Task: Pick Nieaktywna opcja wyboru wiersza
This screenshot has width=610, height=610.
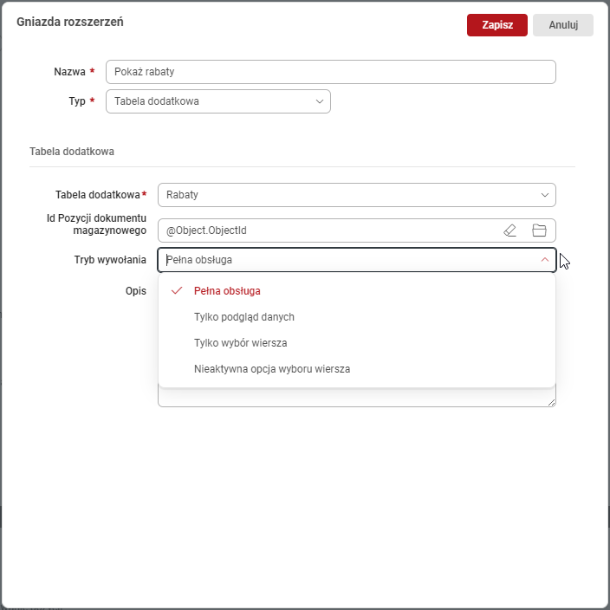Action: [271, 369]
